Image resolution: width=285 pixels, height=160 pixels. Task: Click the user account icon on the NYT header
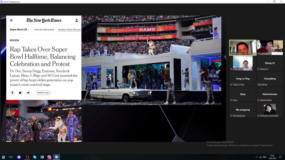(x=77, y=20)
